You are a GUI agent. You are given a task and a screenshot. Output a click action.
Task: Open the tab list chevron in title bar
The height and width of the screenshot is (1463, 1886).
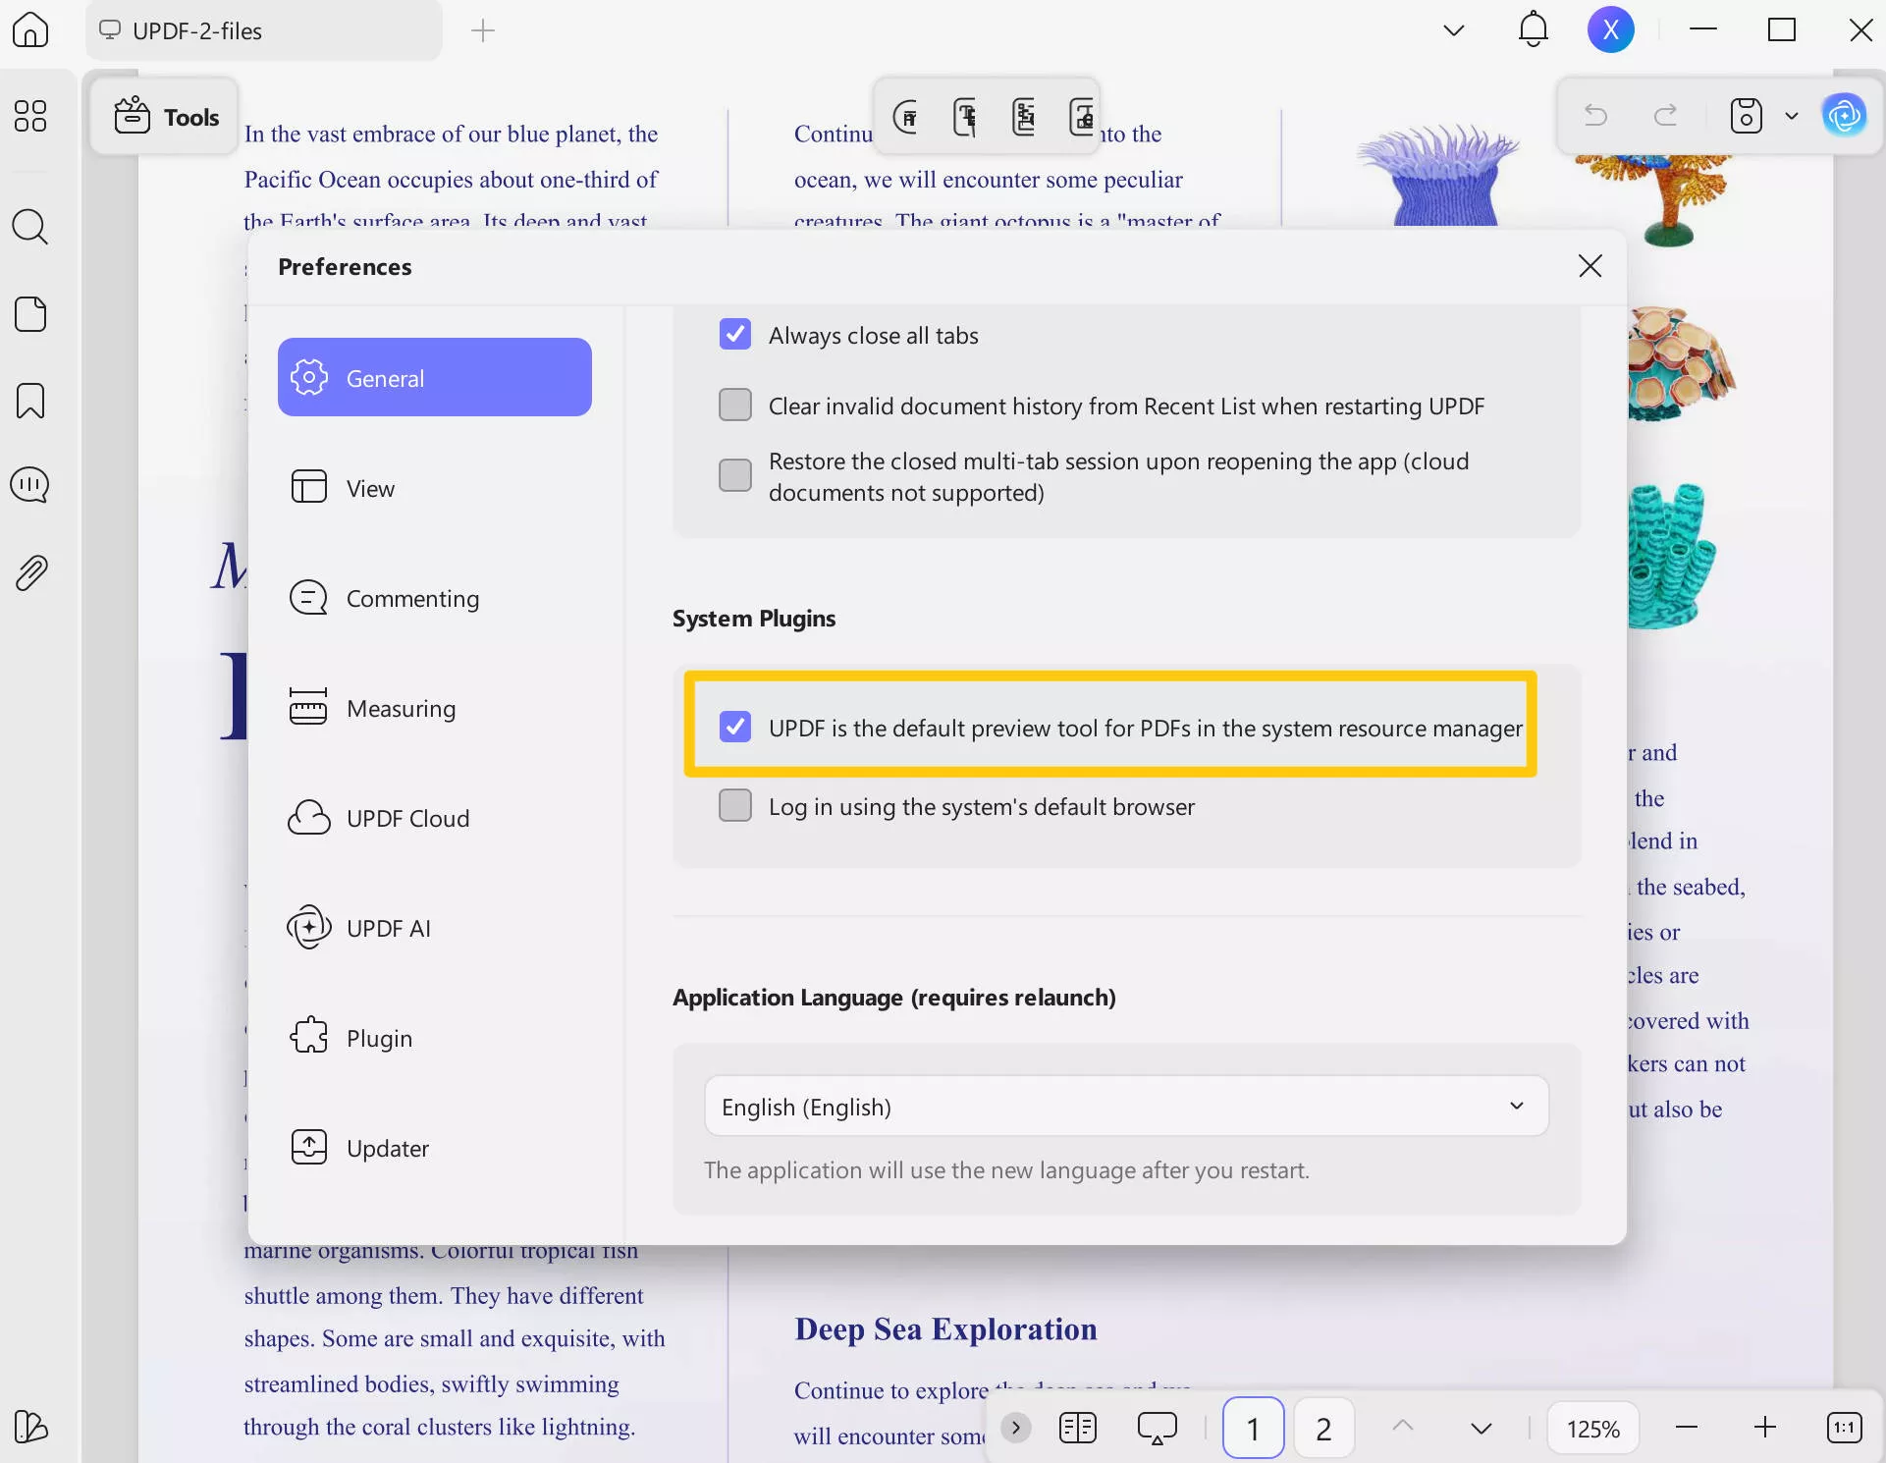click(1454, 30)
